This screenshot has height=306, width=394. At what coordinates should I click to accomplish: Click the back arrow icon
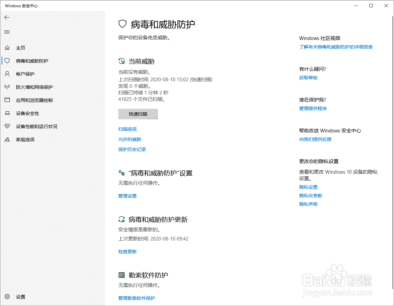[x=7, y=17]
